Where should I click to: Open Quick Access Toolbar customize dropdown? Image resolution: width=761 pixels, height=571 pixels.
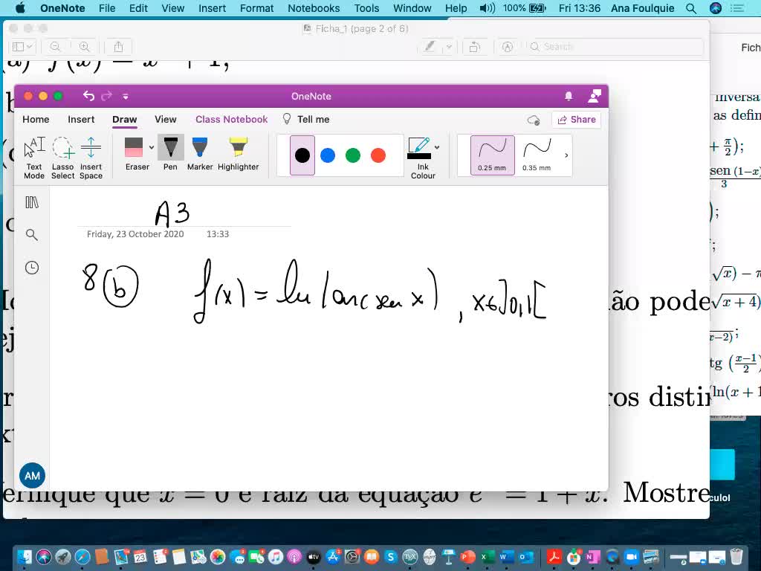[126, 97]
